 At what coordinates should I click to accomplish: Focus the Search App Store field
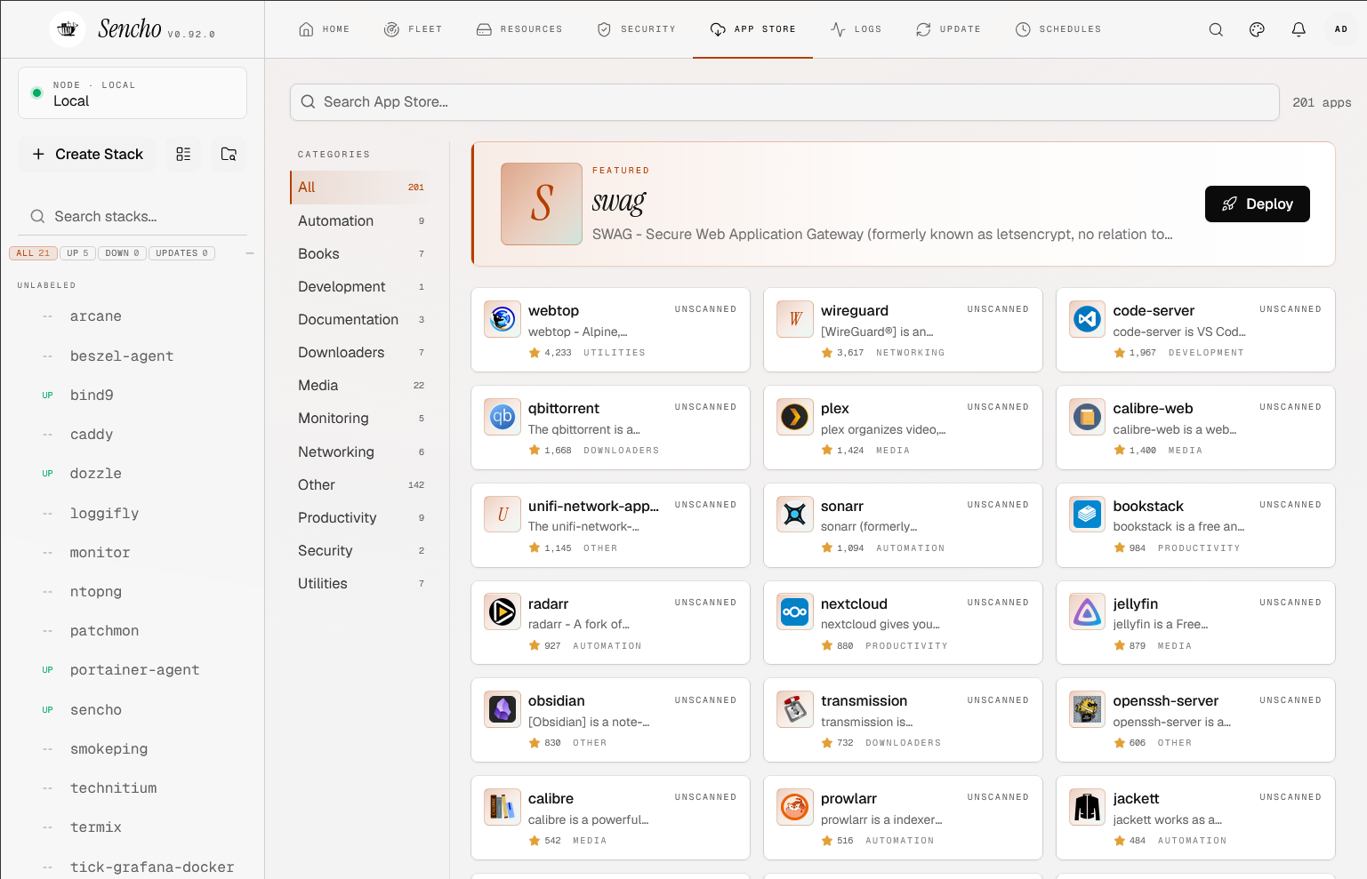point(784,102)
